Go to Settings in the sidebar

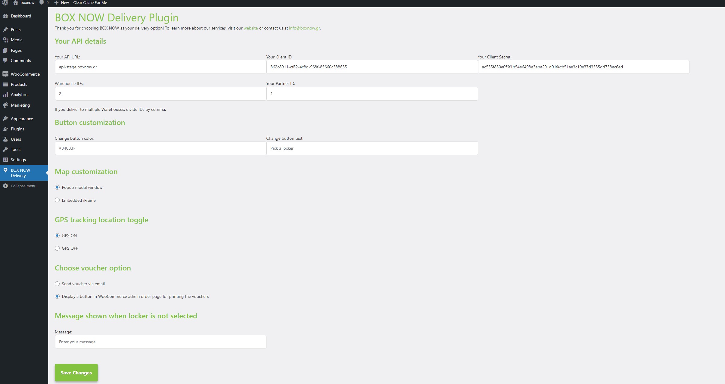point(18,160)
